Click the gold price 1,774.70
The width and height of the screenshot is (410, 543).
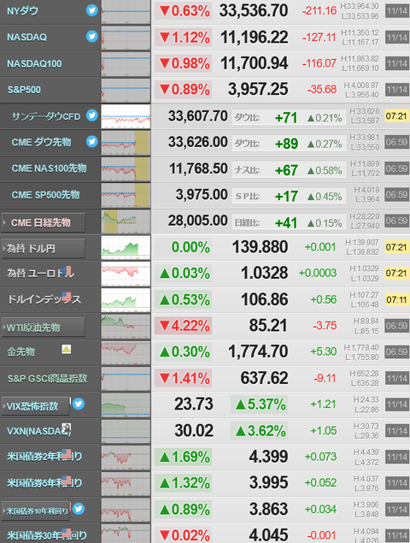click(258, 351)
